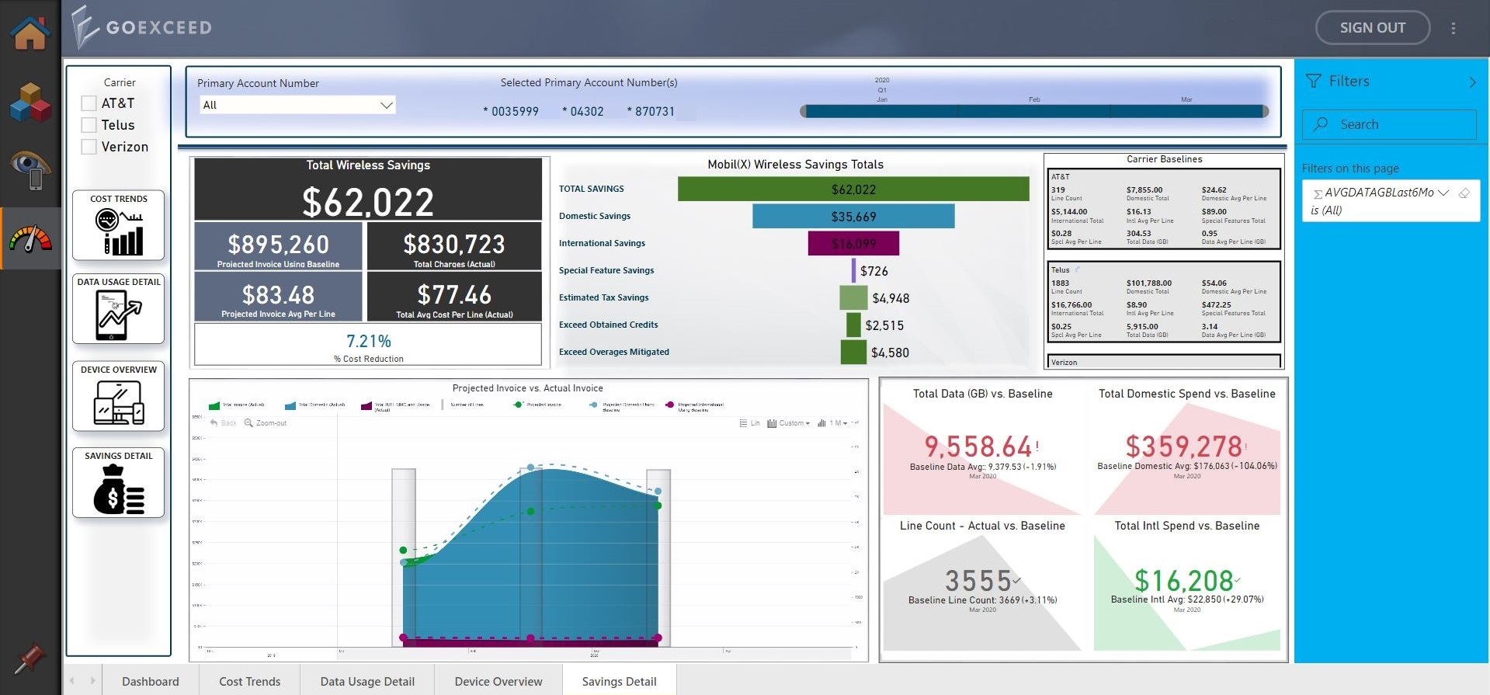Collapse the Filters pane with chevron
This screenshot has width=1490, height=695.
pos(1472,82)
